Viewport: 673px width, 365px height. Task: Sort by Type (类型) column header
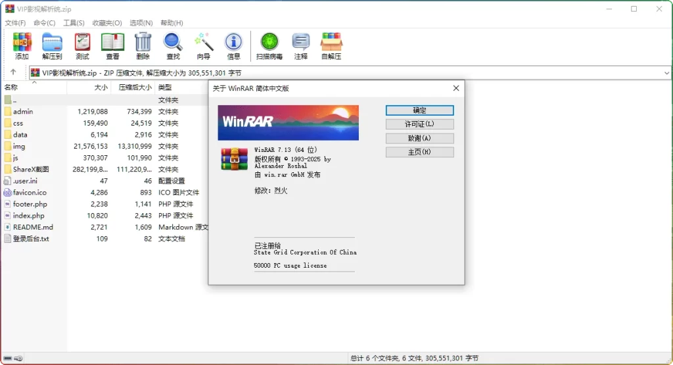pyautogui.click(x=181, y=87)
